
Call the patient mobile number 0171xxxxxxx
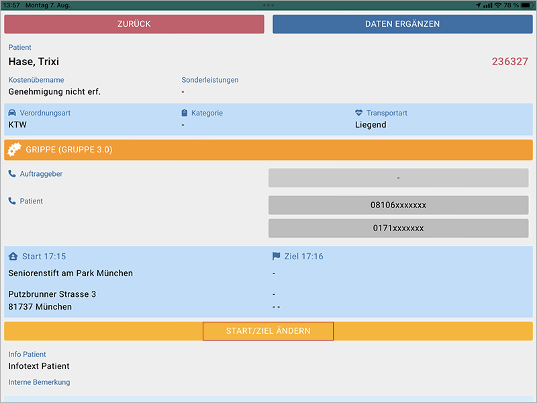(398, 228)
